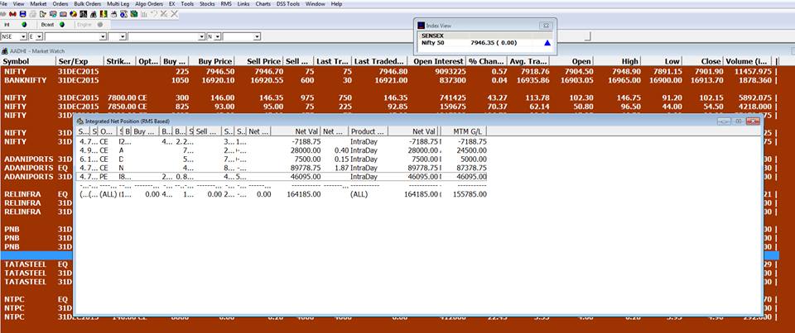The image size is (795, 333).
Task: Select the RELINFRA EQ row
Action: (x=36, y=194)
